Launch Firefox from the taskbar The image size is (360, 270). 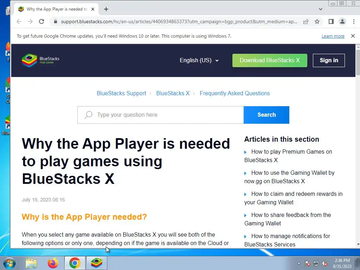coord(53,263)
